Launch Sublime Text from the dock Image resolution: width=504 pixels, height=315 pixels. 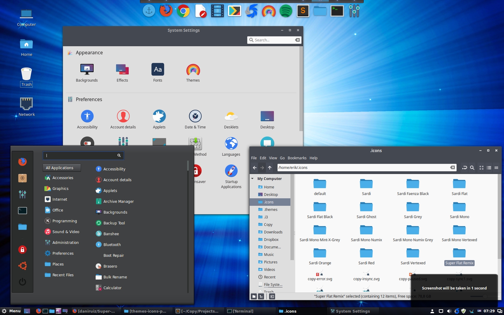(303, 11)
